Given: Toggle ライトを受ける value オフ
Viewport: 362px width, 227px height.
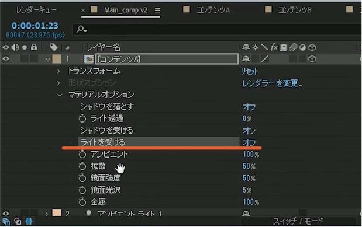Looking at the screenshot, I should coord(249,143).
